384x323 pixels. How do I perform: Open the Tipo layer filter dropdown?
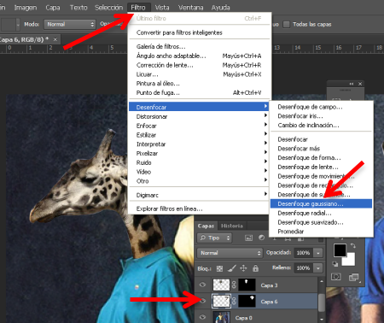(214, 238)
